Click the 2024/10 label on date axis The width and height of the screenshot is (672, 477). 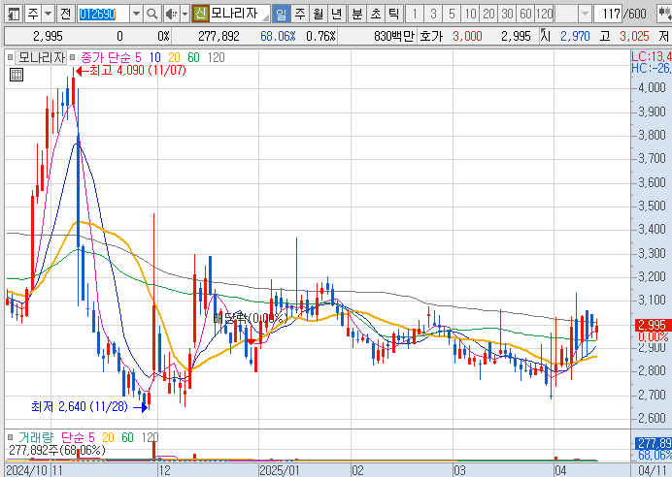click(x=27, y=470)
